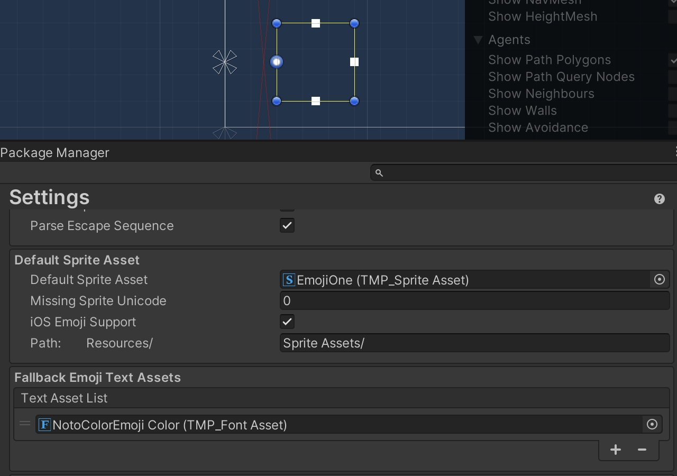The image size is (677, 476).
Task: Disable iOS Emoji Support
Action: coord(287,322)
